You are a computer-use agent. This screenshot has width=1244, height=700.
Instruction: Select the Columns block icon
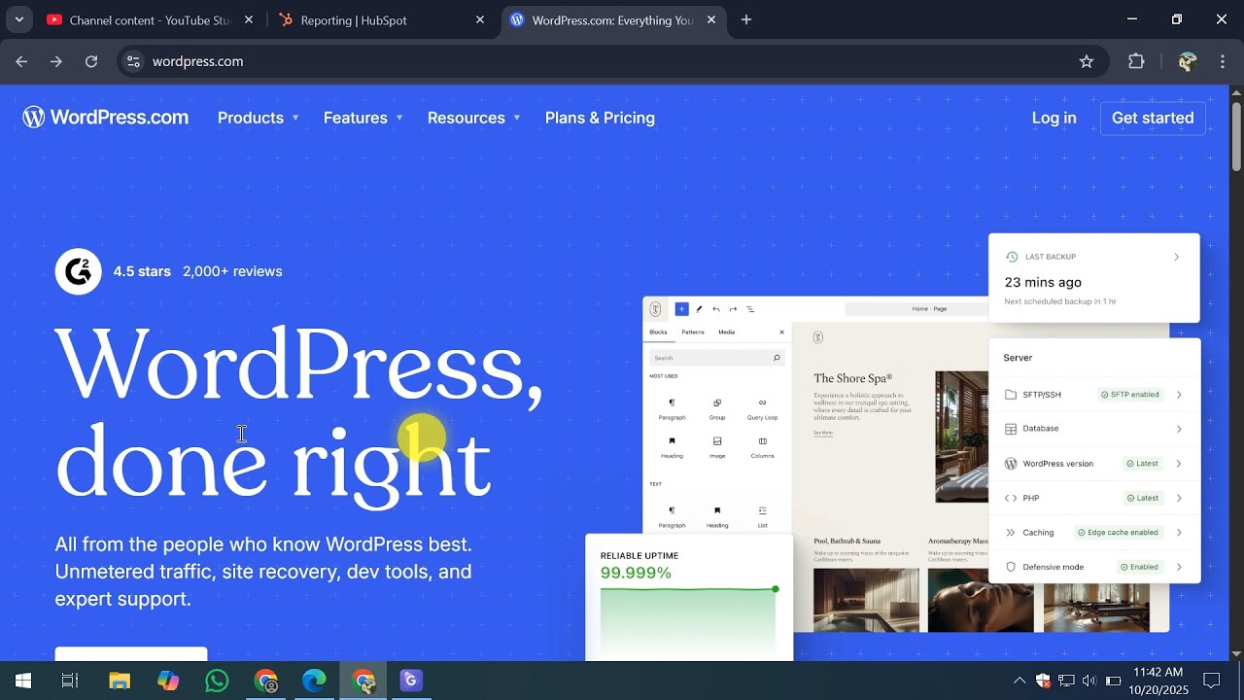(762, 441)
